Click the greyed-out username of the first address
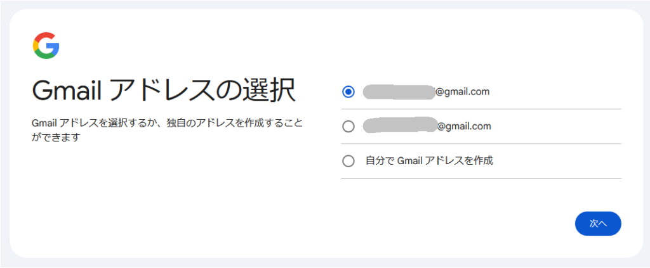Image resolution: width=650 pixels, height=268 pixels. coord(399,92)
